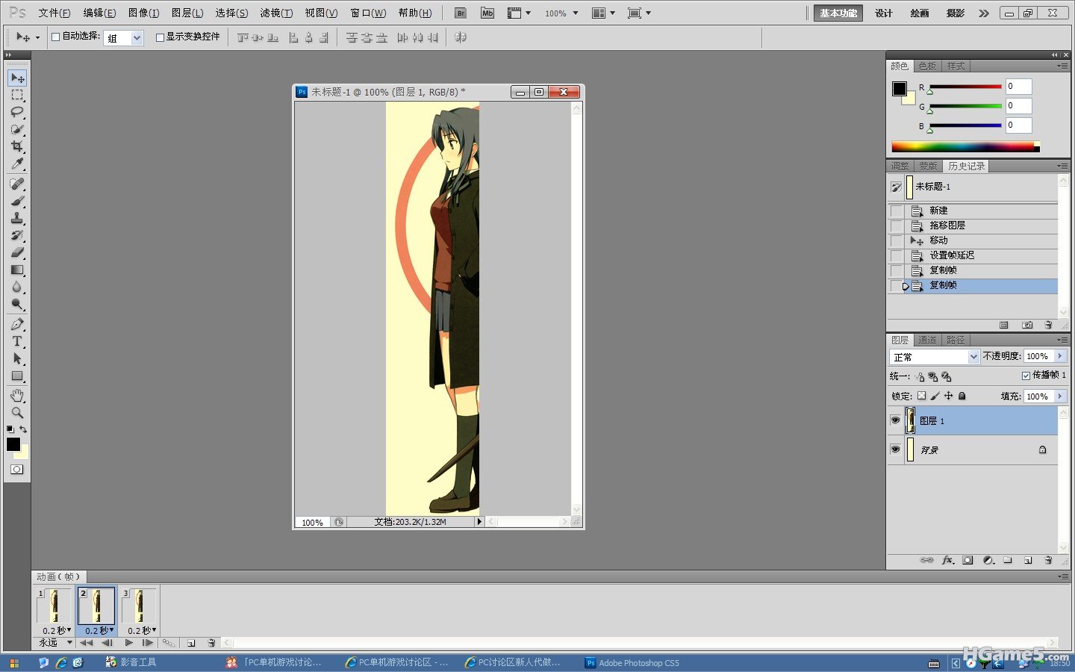The height and width of the screenshot is (672, 1075).
Task: Hide the 背景 layer
Action: (x=895, y=449)
